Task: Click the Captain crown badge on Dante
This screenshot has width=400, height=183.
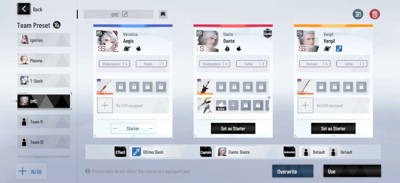Action: [x=268, y=34]
